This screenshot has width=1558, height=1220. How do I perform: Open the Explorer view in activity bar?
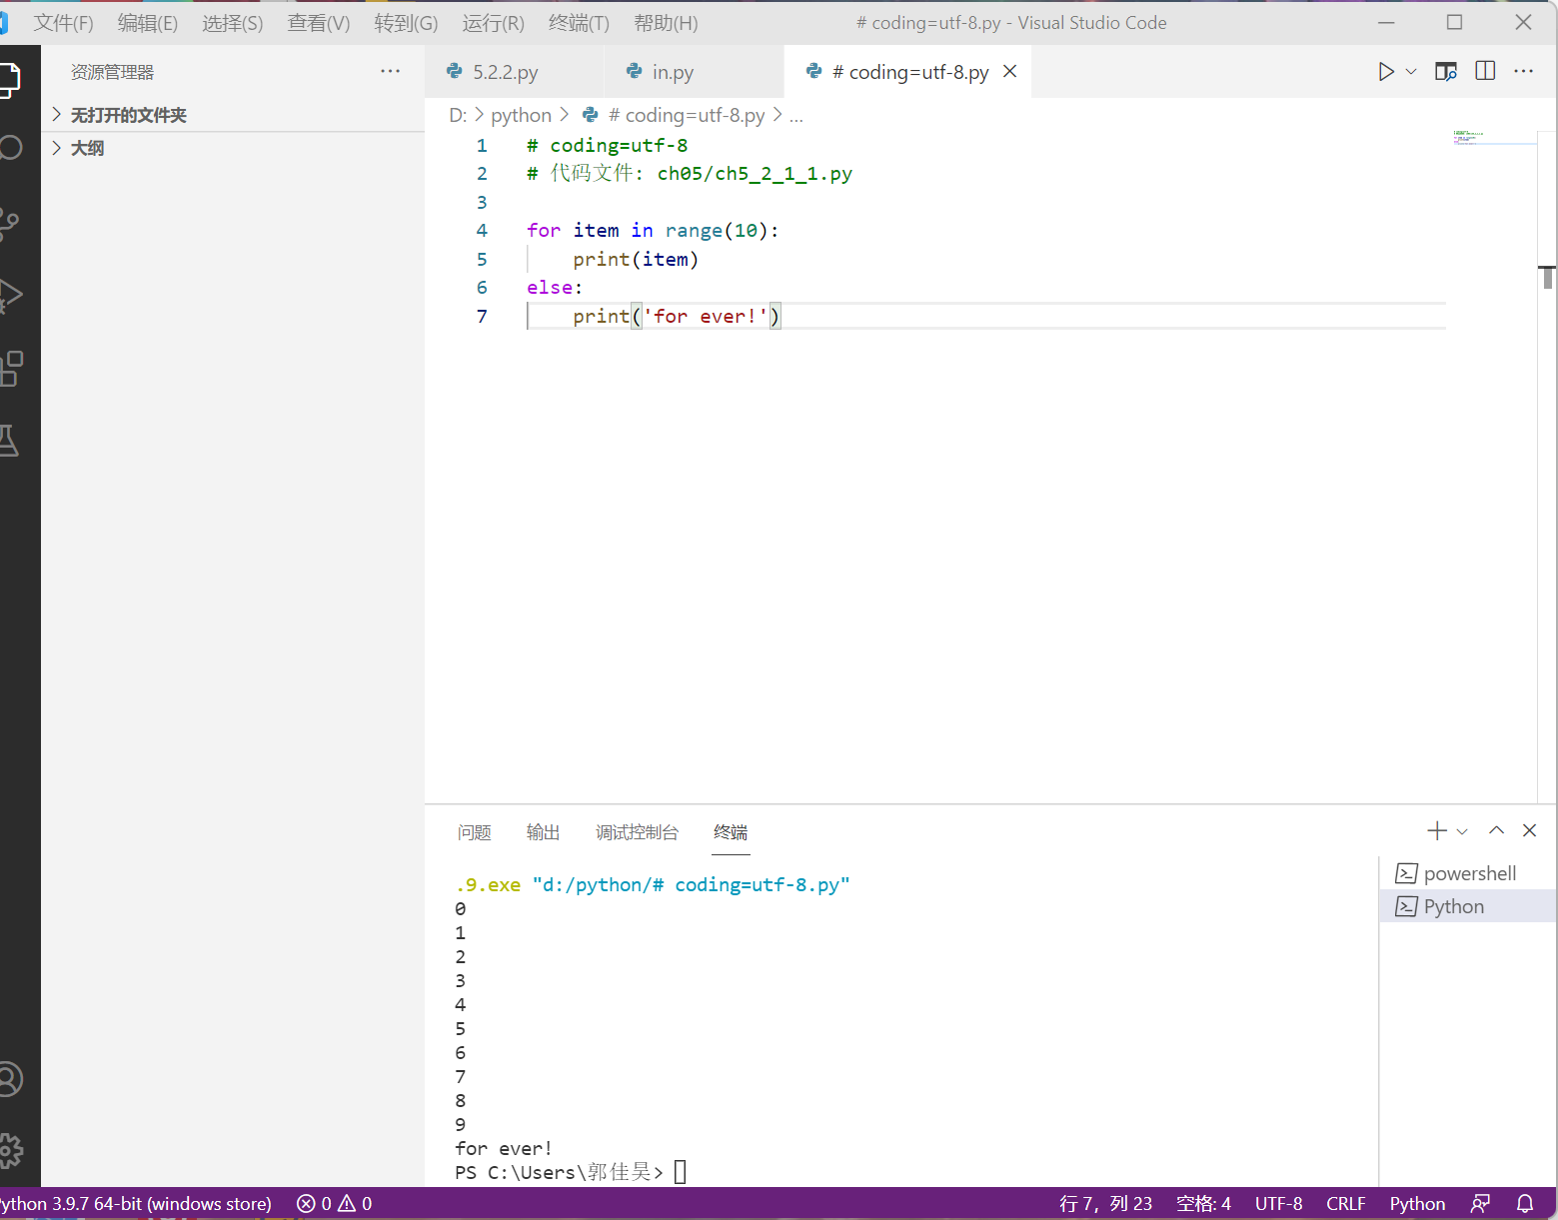(10, 79)
